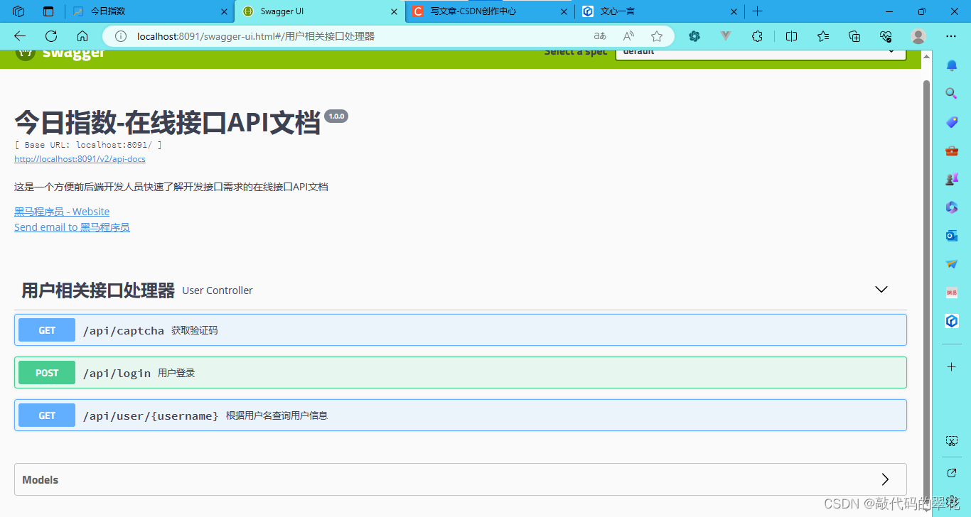Reload the Swagger UI page
The image size is (971, 517).
click(51, 36)
